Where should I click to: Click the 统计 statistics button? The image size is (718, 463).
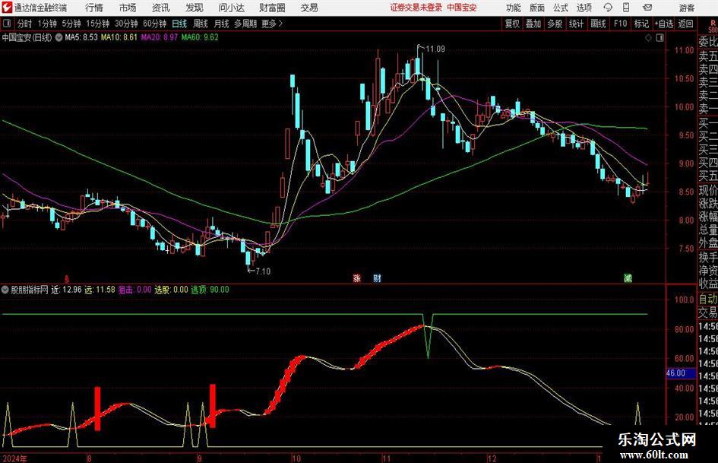coord(577,24)
